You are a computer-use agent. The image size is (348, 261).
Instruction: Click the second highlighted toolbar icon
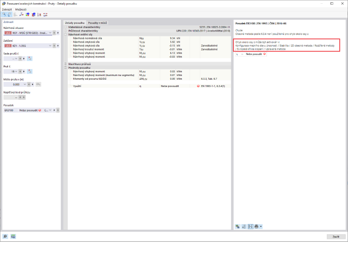pos(9,15)
